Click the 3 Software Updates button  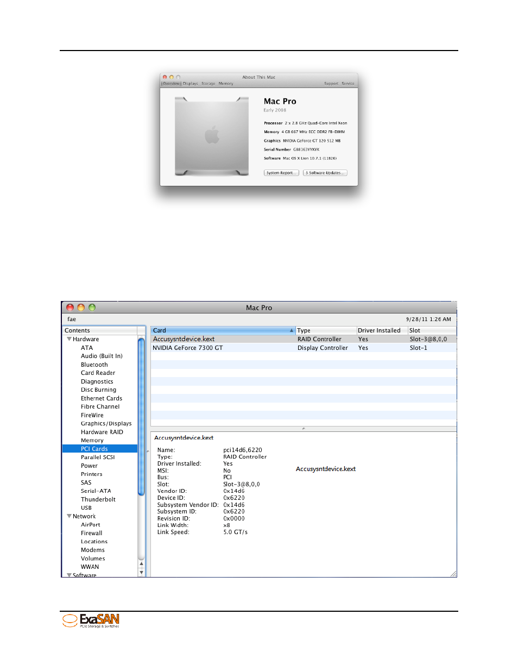point(325,173)
